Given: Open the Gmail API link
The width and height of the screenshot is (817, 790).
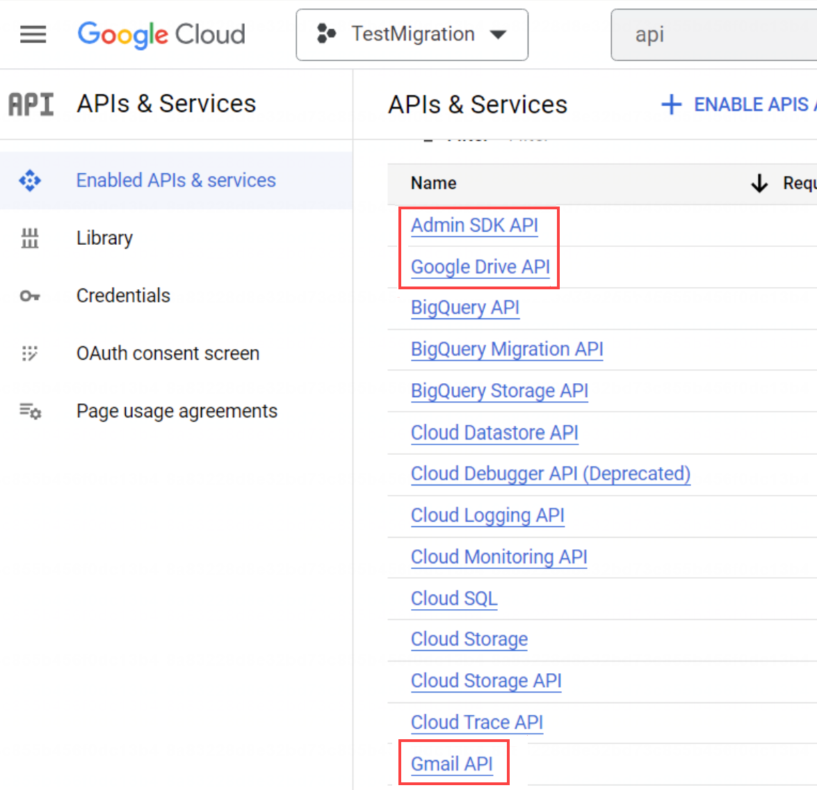Looking at the screenshot, I should tap(451, 764).
